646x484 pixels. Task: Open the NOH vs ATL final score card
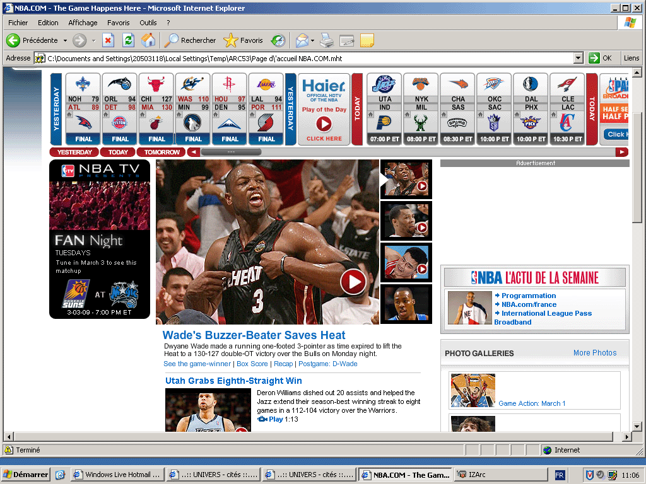point(83,109)
